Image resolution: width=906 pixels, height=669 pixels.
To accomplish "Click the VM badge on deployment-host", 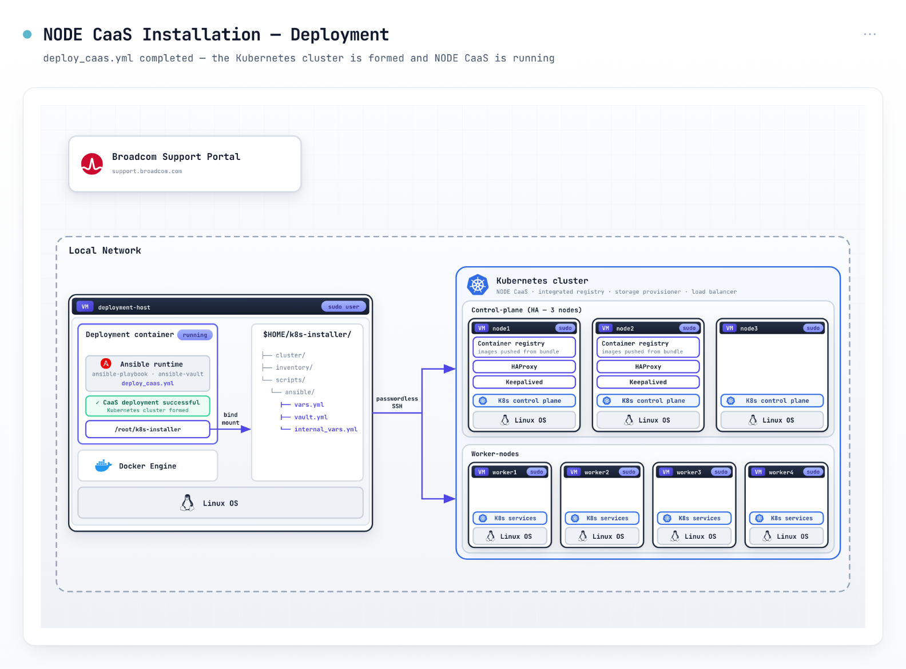I will (x=85, y=307).
